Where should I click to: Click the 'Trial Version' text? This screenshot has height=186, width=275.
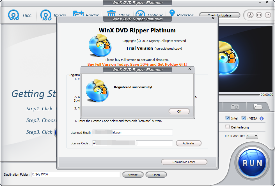point(139,48)
